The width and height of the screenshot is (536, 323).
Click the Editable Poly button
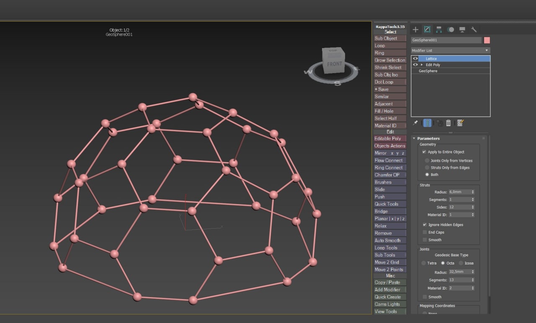point(390,139)
